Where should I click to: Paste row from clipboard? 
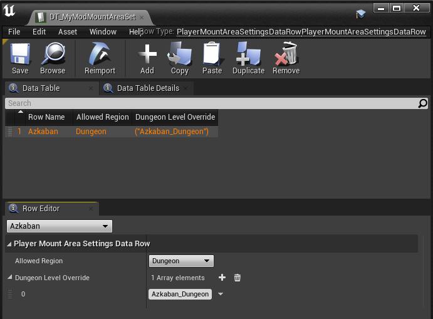click(x=212, y=58)
